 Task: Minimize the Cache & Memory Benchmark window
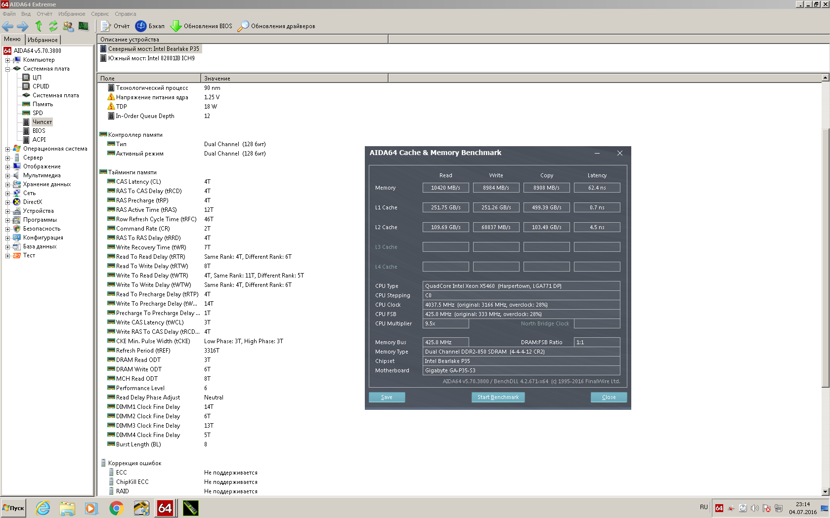597,153
